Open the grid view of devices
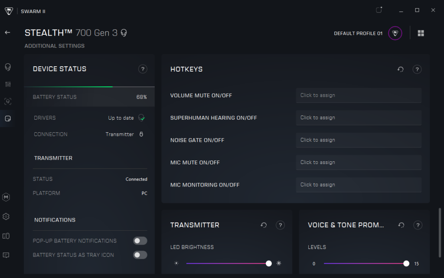Image resolution: width=444 pixels, height=278 pixels. (421, 33)
